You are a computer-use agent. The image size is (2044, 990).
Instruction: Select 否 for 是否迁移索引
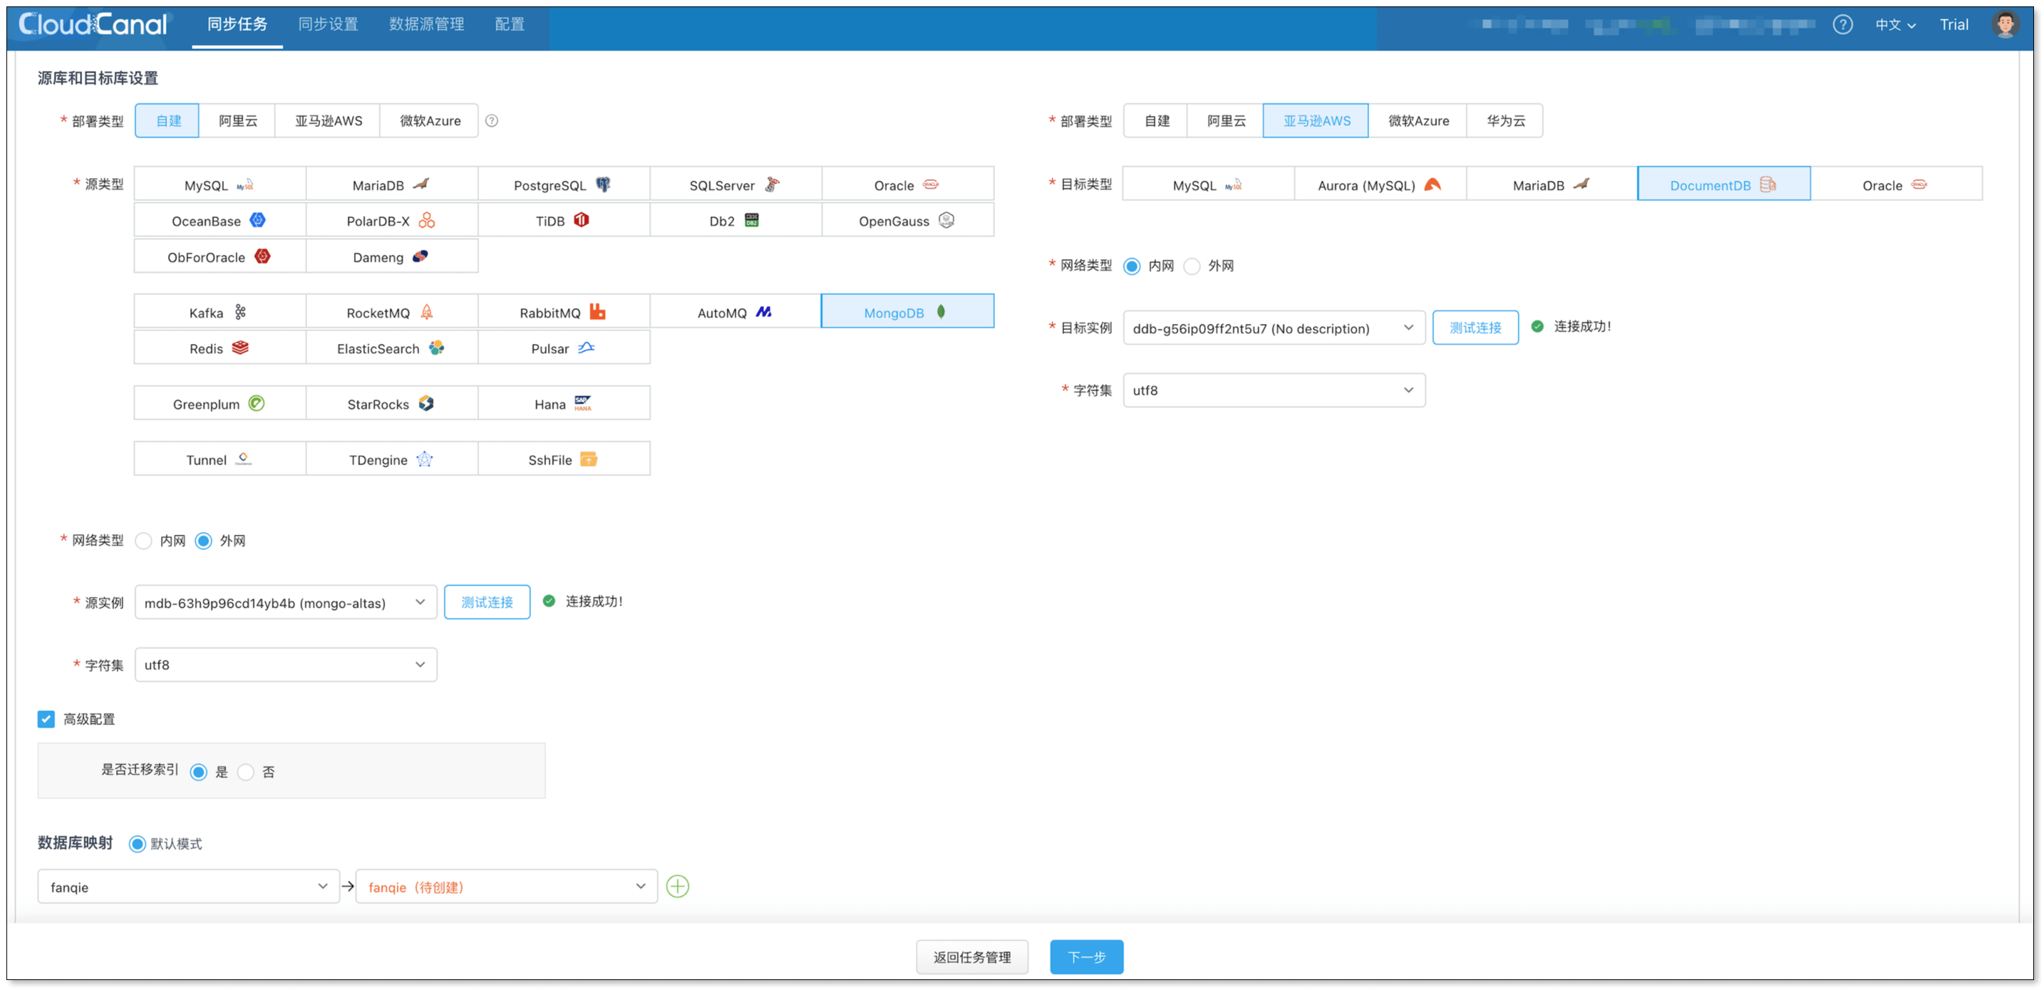[x=246, y=772]
